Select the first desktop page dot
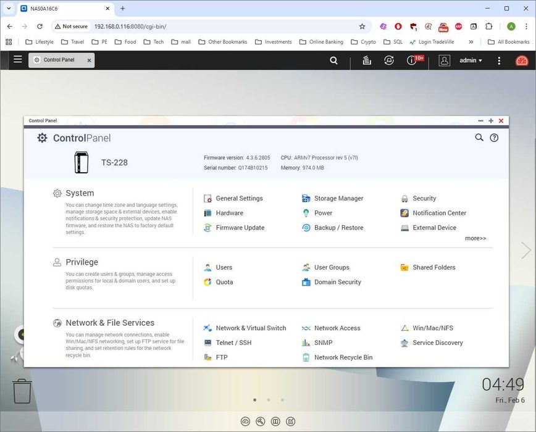This screenshot has width=536, height=432. click(254, 400)
